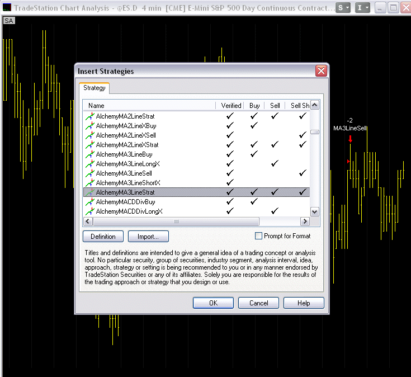
Task: Click the AlchemyMA2LineStrat strategy icon
Action: click(x=89, y=116)
